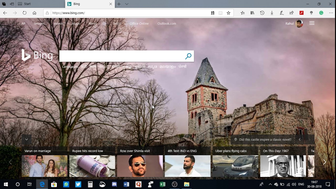Open browsing History icon
The height and width of the screenshot is (189, 336).
(x=262, y=13)
